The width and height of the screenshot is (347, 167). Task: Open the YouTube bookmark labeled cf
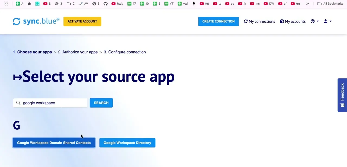tap(282, 4)
